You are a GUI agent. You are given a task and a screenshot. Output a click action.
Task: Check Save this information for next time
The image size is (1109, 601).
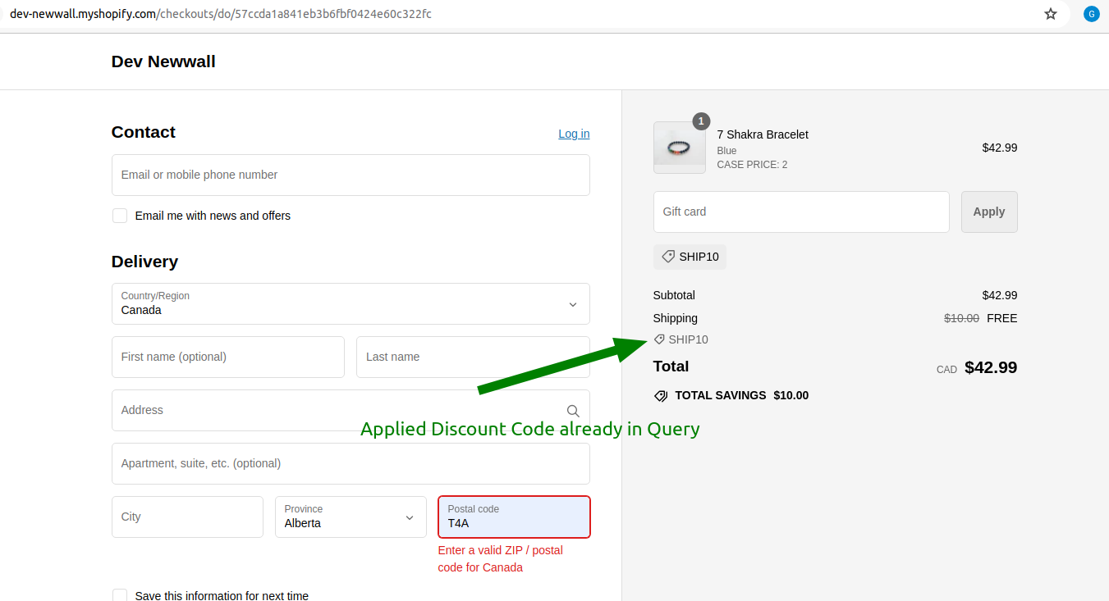(120, 596)
